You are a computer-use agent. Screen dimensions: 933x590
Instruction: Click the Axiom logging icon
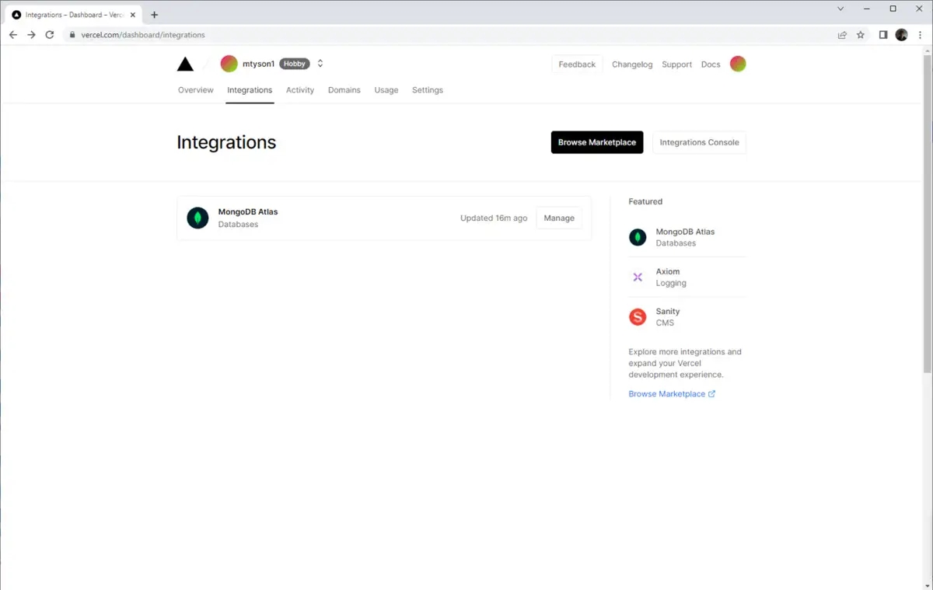coord(638,278)
